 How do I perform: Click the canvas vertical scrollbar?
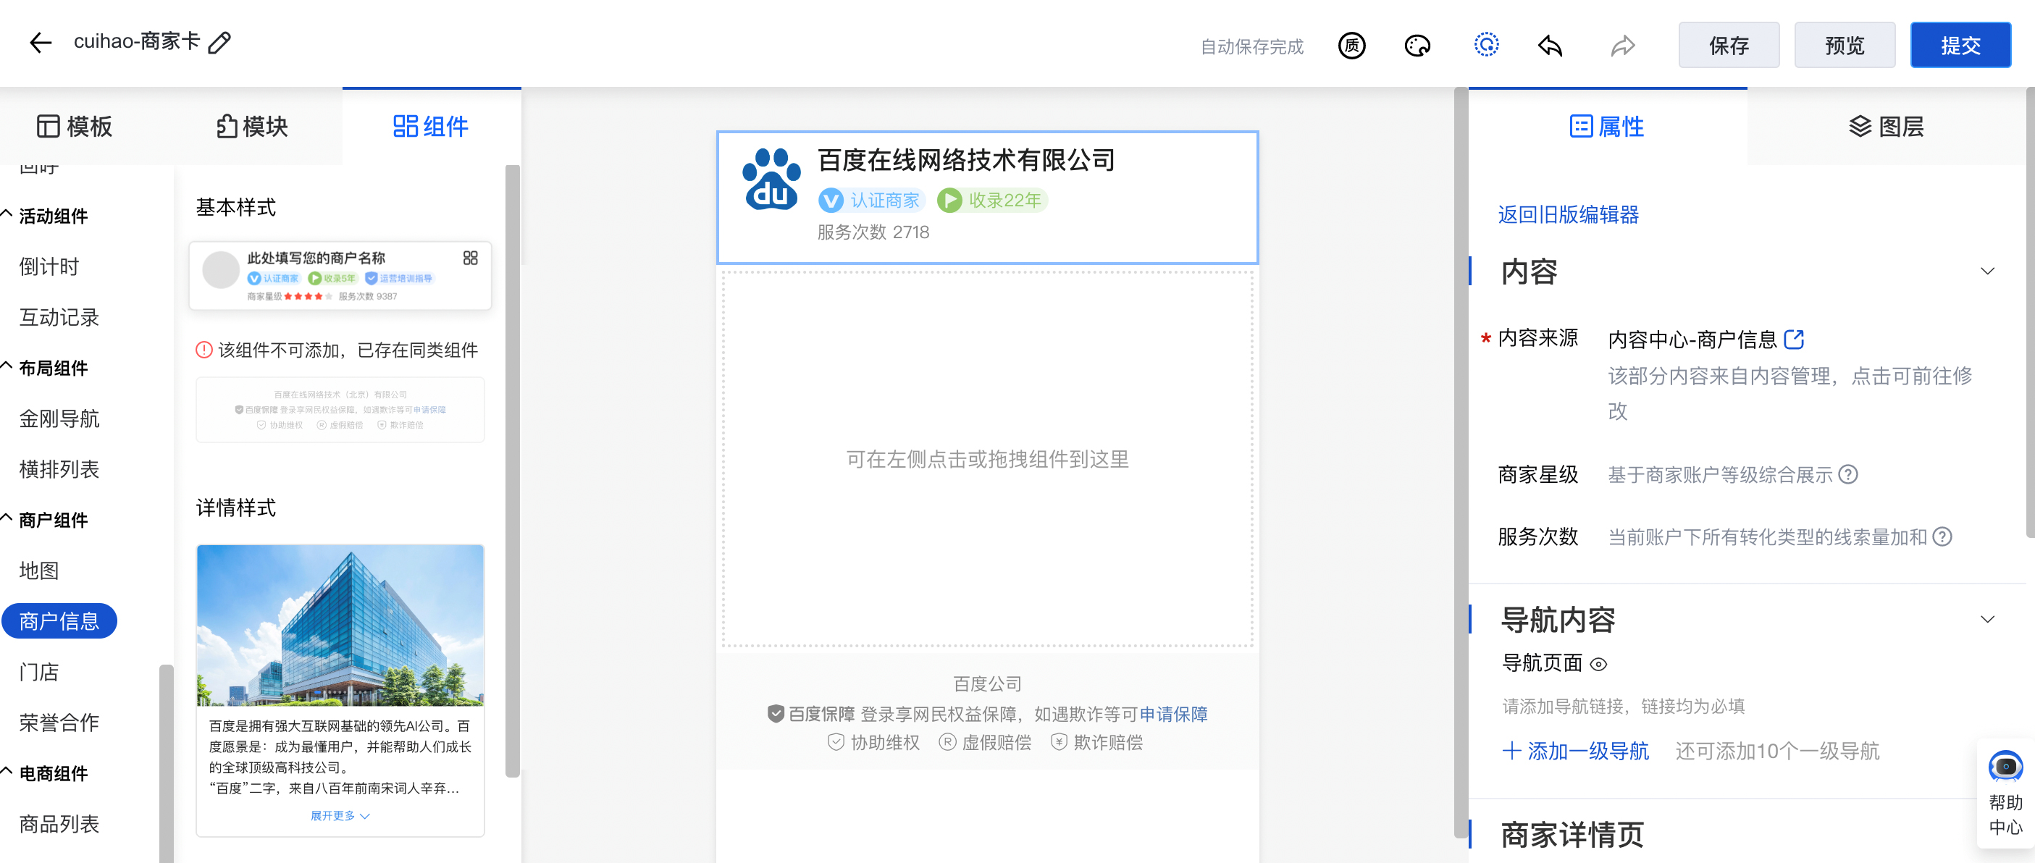pyautogui.click(x=1461, y=463)
